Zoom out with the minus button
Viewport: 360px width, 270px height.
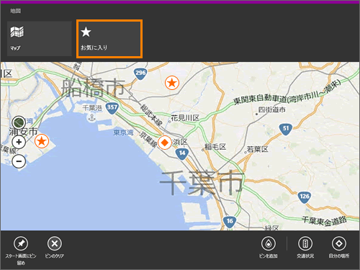coord(19,161)
